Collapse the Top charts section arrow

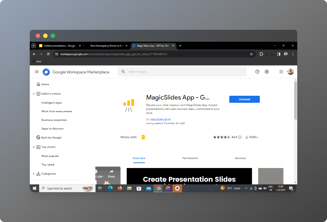tap(33, 147)
